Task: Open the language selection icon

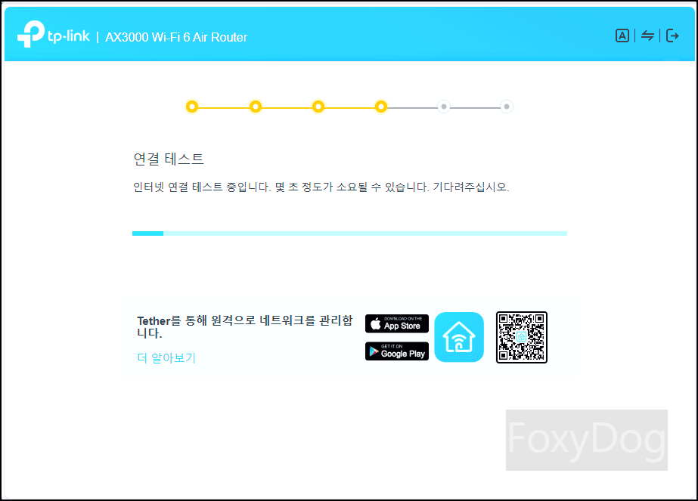Action: (x=622, y=36)
